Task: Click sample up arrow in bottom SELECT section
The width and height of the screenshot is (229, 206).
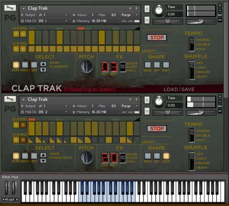Action: 43,155
